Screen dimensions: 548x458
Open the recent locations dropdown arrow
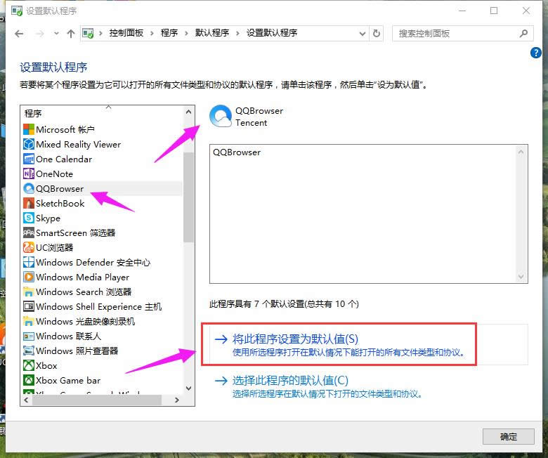56,33
